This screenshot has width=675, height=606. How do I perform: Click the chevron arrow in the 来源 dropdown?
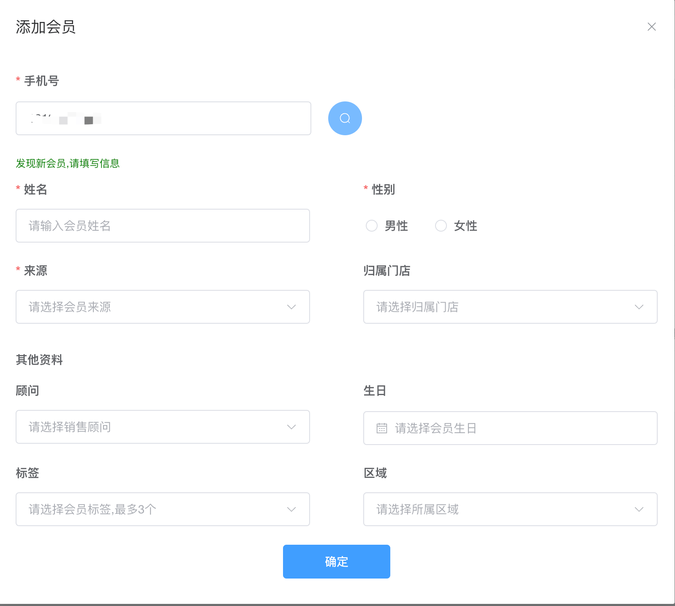[x=291, y=307]
